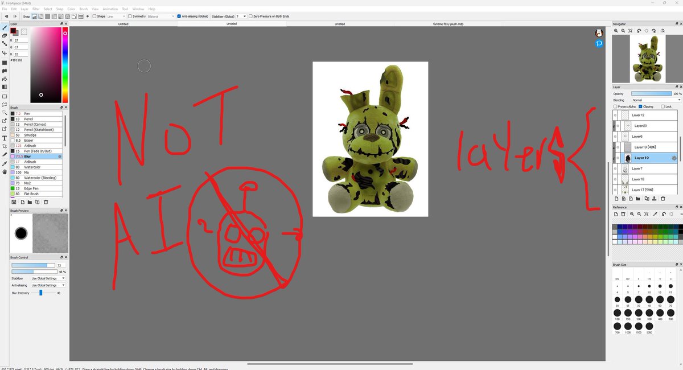Add a new brush via the Brush panel icon
The height and width of the screenshot is (370, 683).
[x=23, y=202]
